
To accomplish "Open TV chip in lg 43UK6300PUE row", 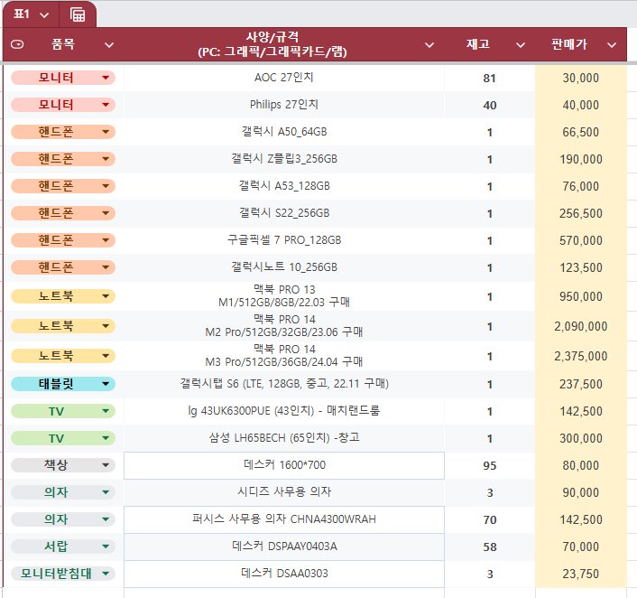I will 63,411.
